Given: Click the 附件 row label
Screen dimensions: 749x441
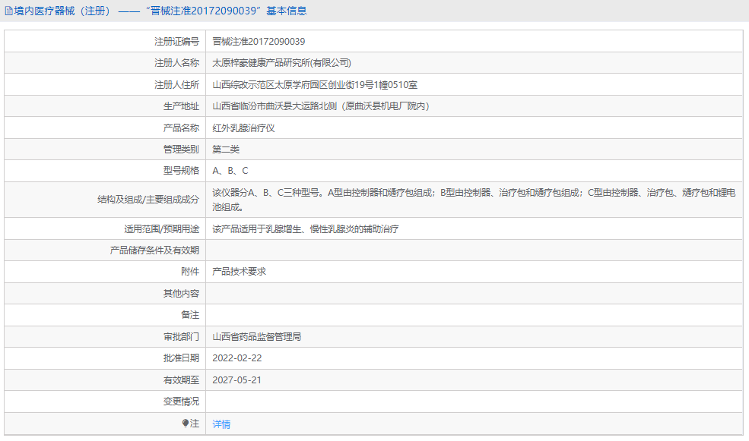Looking at the screenshot, I should 190,271.
